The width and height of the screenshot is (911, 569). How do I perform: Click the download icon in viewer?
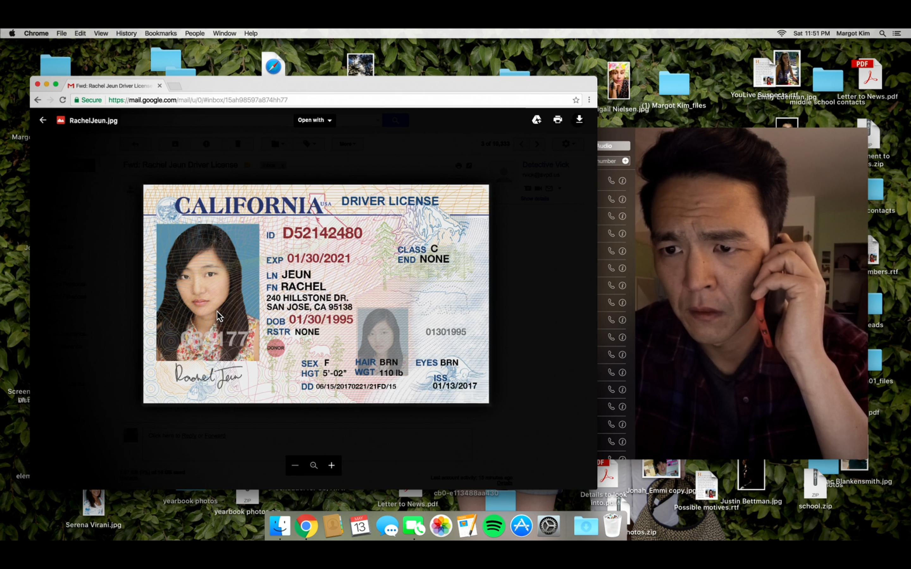tap(579, 120)
